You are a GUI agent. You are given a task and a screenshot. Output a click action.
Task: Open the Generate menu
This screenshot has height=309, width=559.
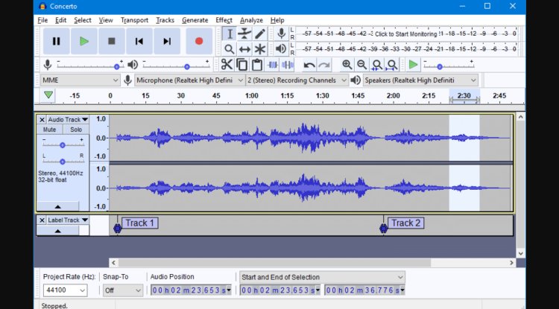tap(195, 20)
